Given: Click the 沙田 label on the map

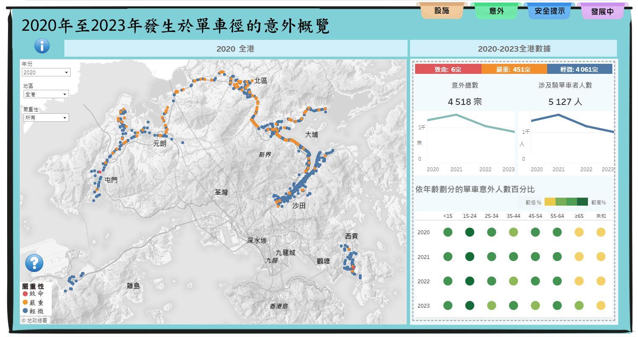Looking at the screenshot, I should point(299,206).
